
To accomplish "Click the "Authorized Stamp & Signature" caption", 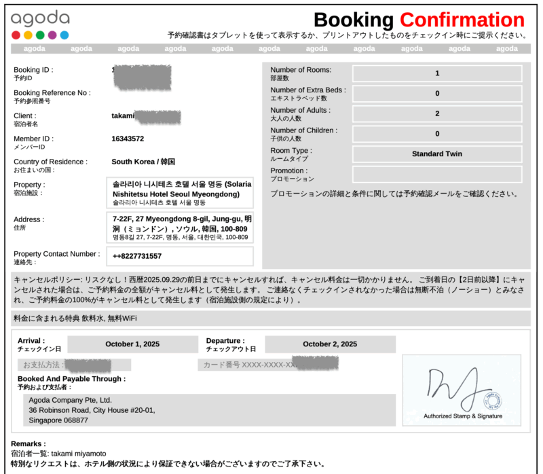I will click(x=463, y=416).
